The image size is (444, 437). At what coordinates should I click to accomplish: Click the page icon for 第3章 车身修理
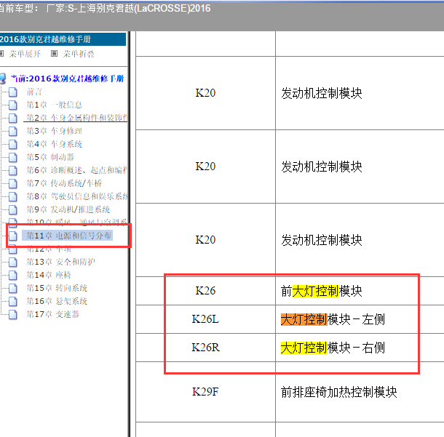coord(13,131)
